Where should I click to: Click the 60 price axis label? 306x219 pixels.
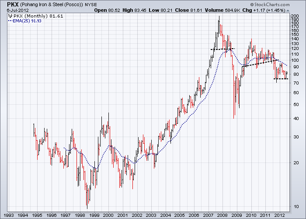[x=296, y=93]
